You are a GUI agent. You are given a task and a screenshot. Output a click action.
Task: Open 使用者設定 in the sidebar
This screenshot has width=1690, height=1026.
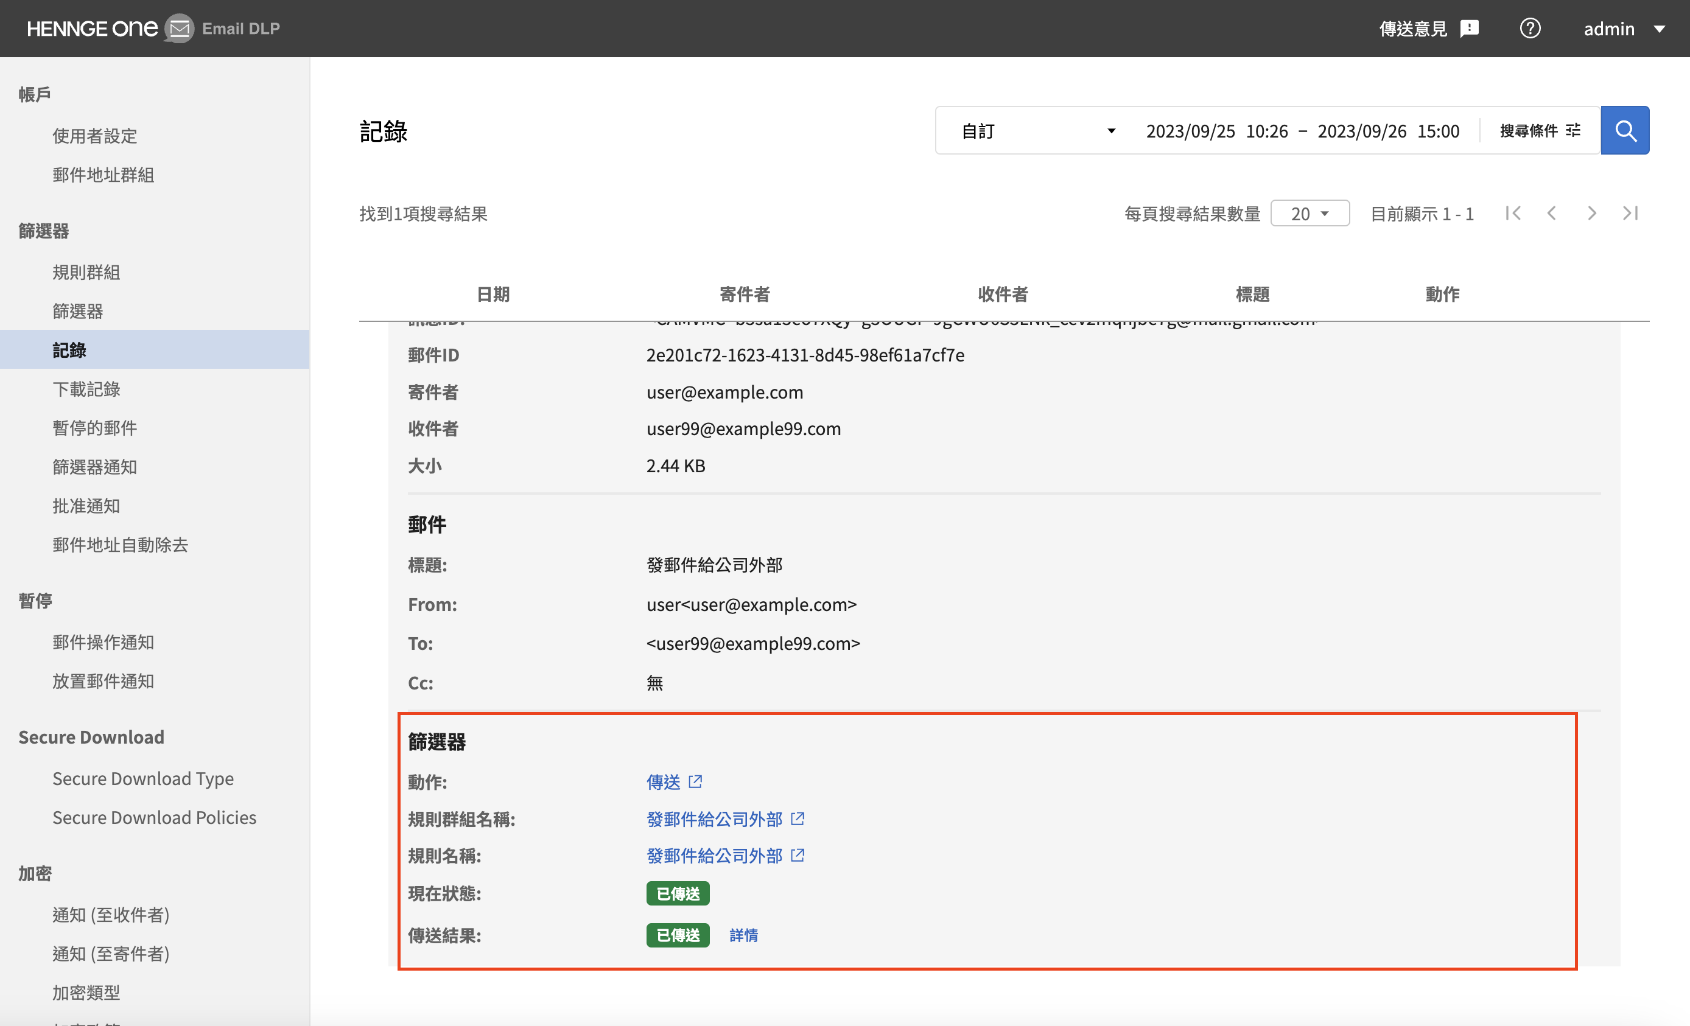[x=94, y=136]
